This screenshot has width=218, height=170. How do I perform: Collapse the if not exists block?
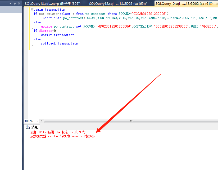[x=32, y=14]
